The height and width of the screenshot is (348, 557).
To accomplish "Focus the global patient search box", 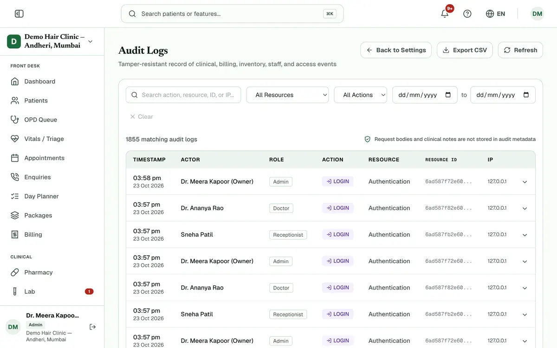I will 232,14.
